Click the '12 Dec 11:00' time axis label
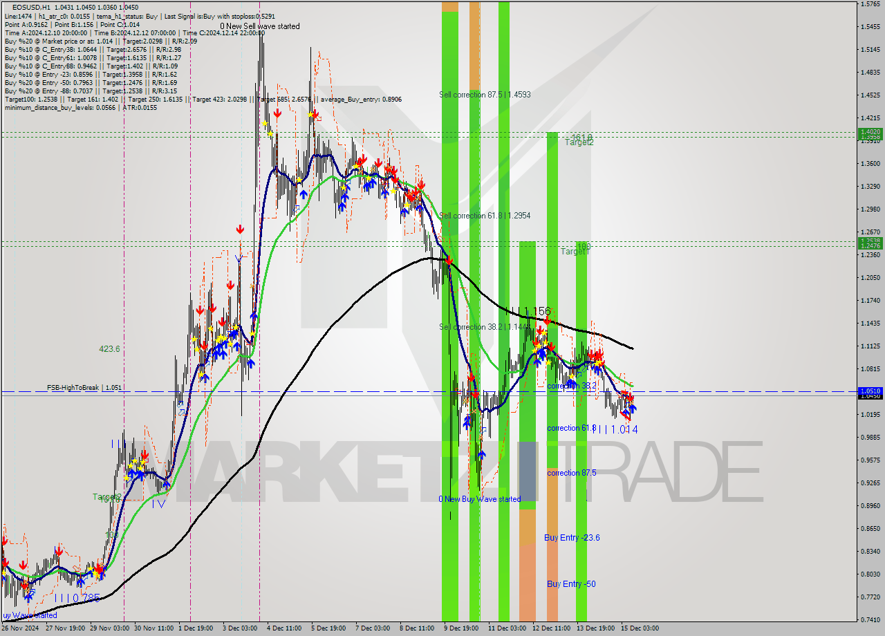This screenshot has width=885, height=636. pos(551,629)
